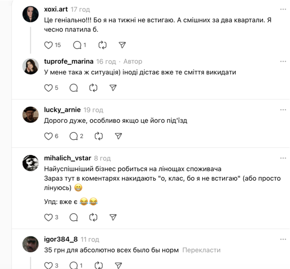Repost tuprofe_marina's comment
This screenshot has height=269, width=290.
tap(94, 88)
